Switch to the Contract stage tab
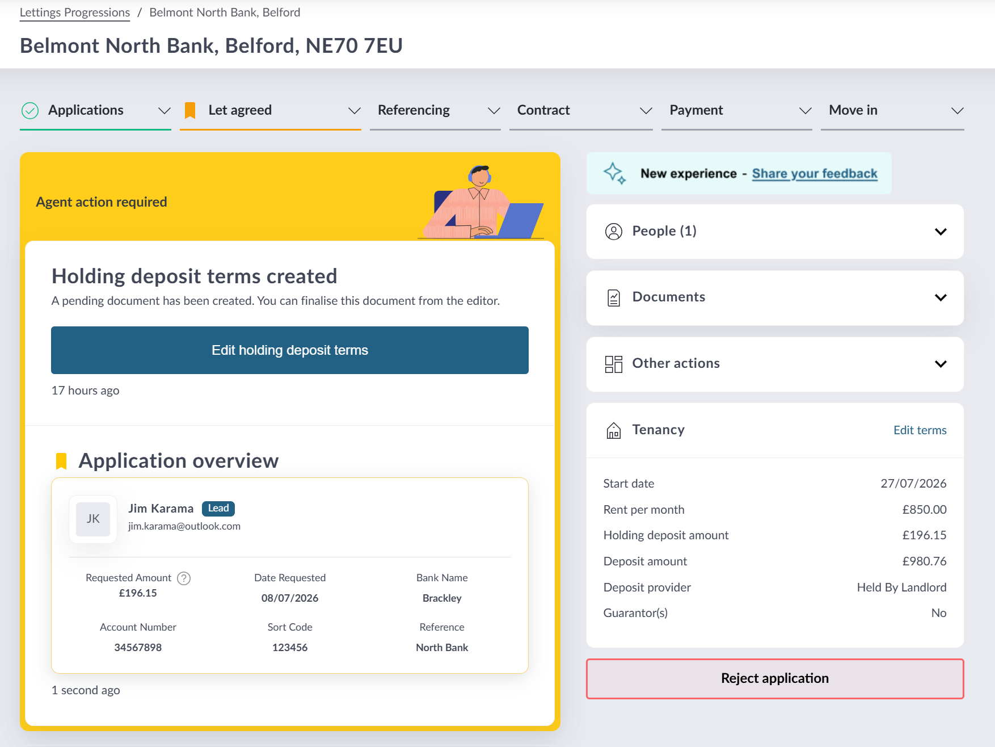The width and height of the screenshot is (995, 747). 543,110
